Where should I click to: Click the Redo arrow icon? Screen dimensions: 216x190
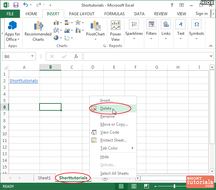click(39, 5)
